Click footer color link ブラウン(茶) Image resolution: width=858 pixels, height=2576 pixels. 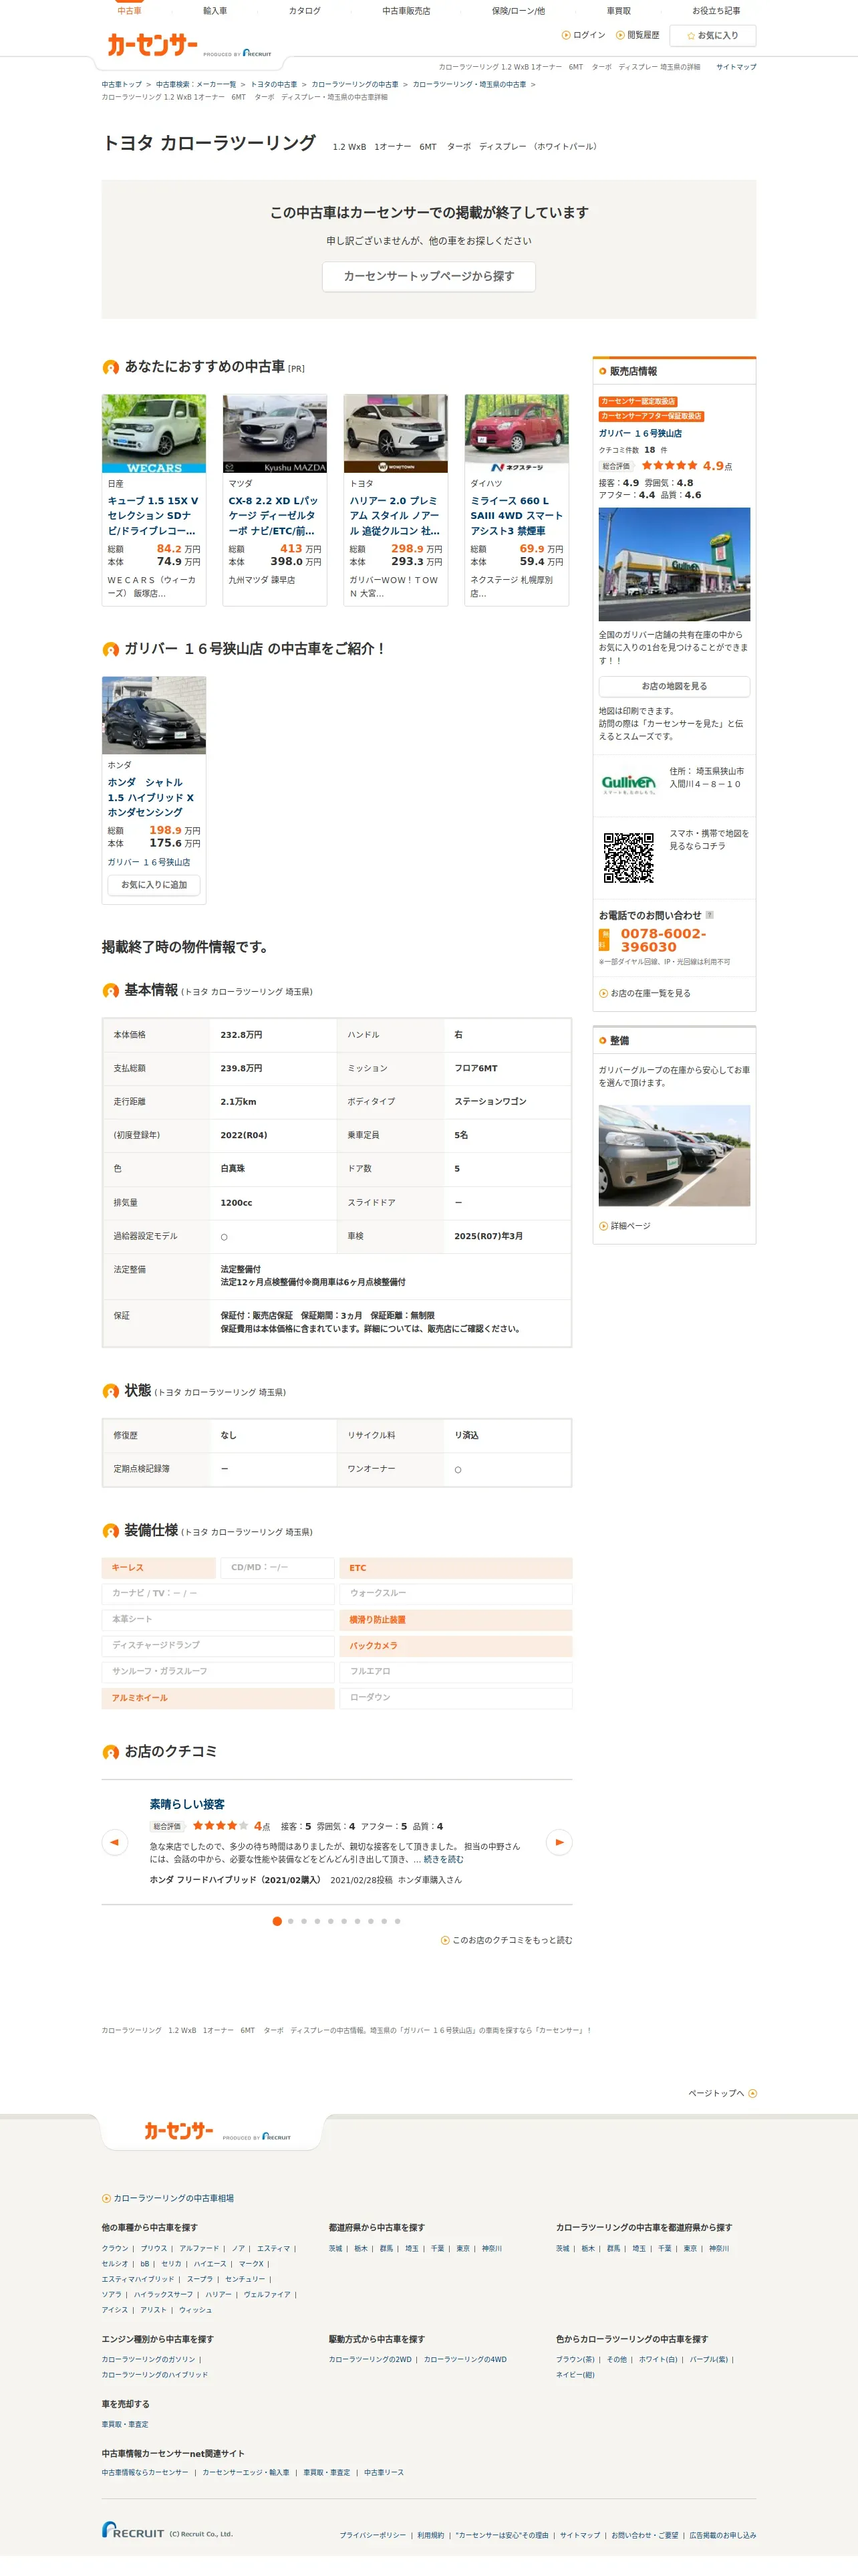575,2359
